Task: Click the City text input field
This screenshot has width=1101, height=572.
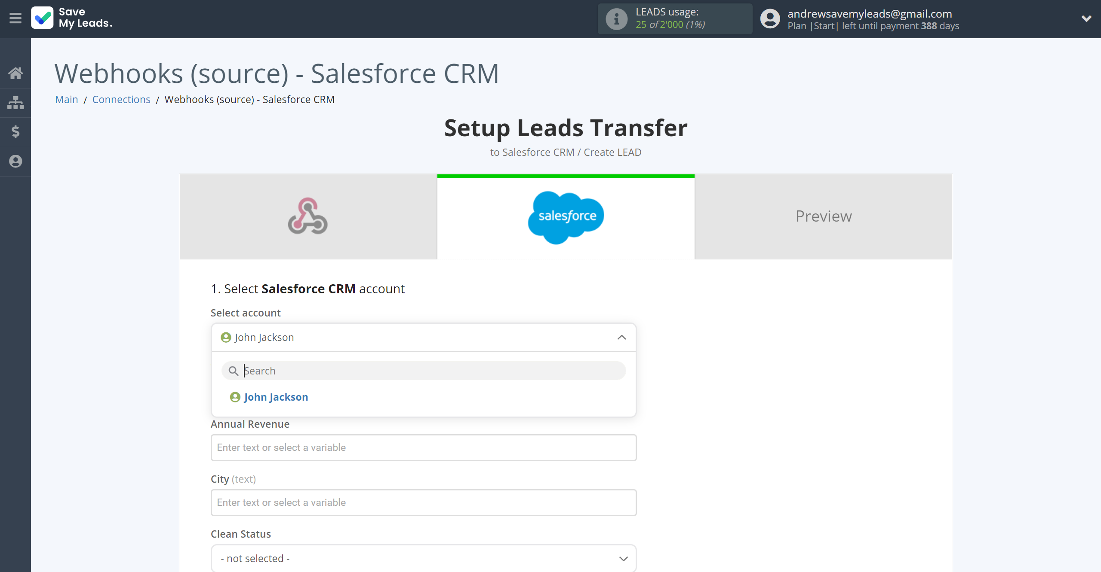Action: coord(424,502)
